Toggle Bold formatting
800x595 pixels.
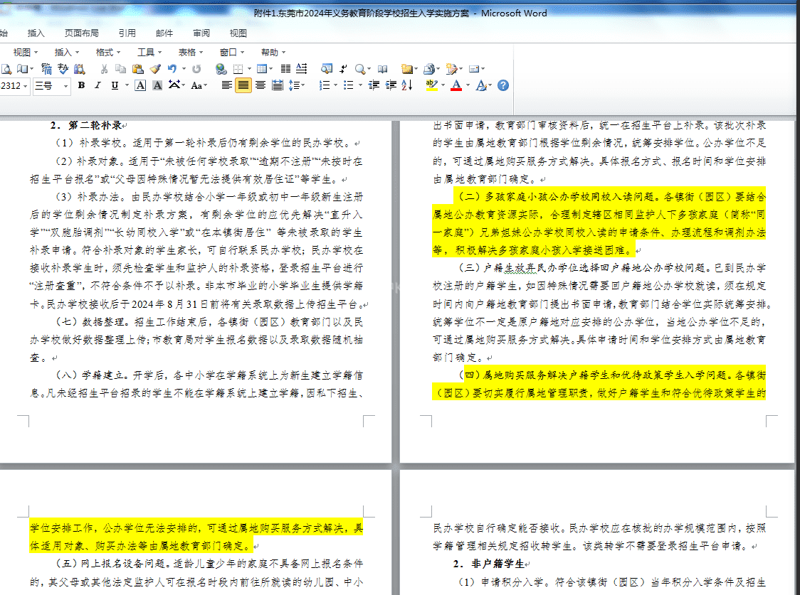click(x=81, y=85)
